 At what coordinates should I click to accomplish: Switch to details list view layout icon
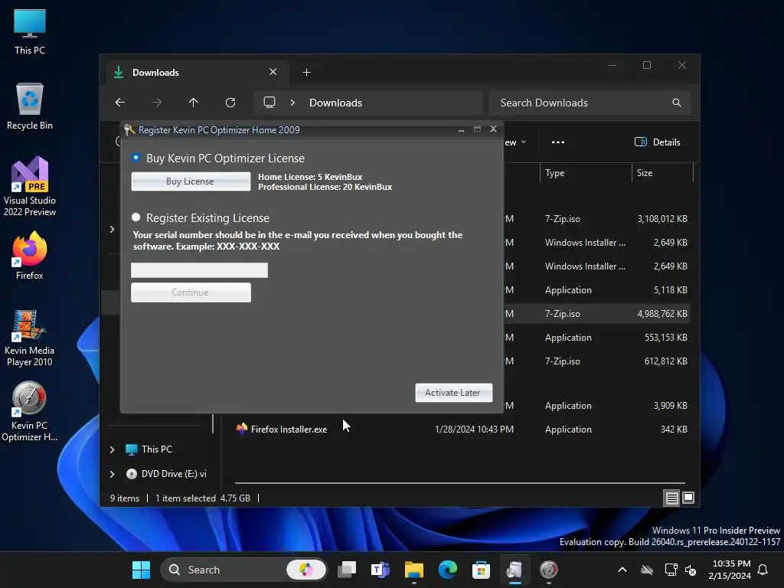[x=671, y=498]
